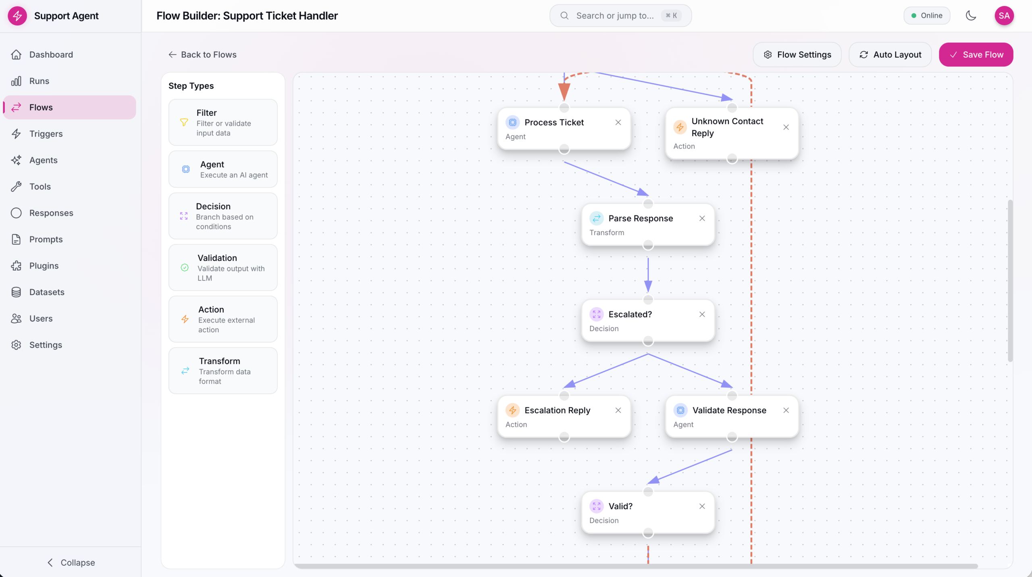Click Valid? node output connector
This screenshot has width=1032, height=577.
[x=648, y=533]
